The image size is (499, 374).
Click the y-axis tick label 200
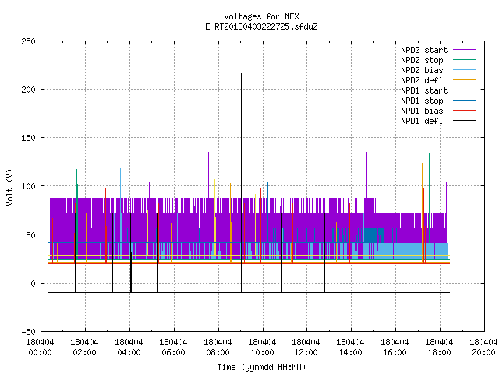(x=29, y=90)
